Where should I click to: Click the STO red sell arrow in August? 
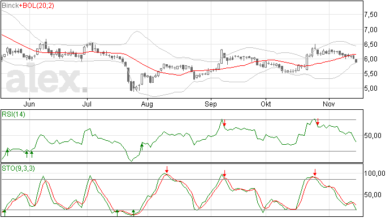click(x=167, y=170)
